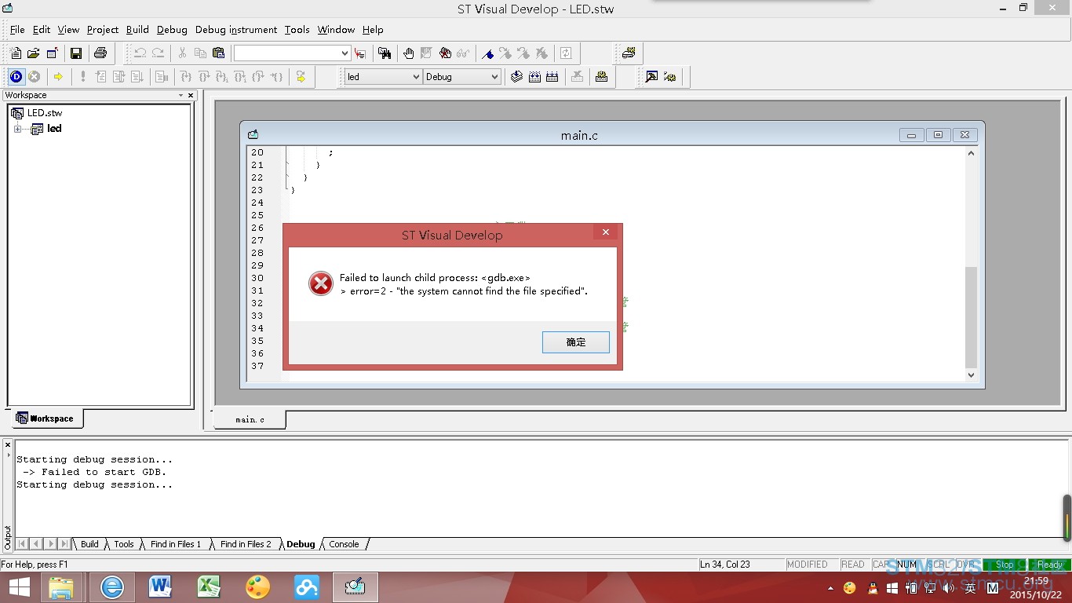This screenshot has height=603, width=1072.
Task: Click the Open file folder icon
Action: pyautogui.click(x=33, y=53)
